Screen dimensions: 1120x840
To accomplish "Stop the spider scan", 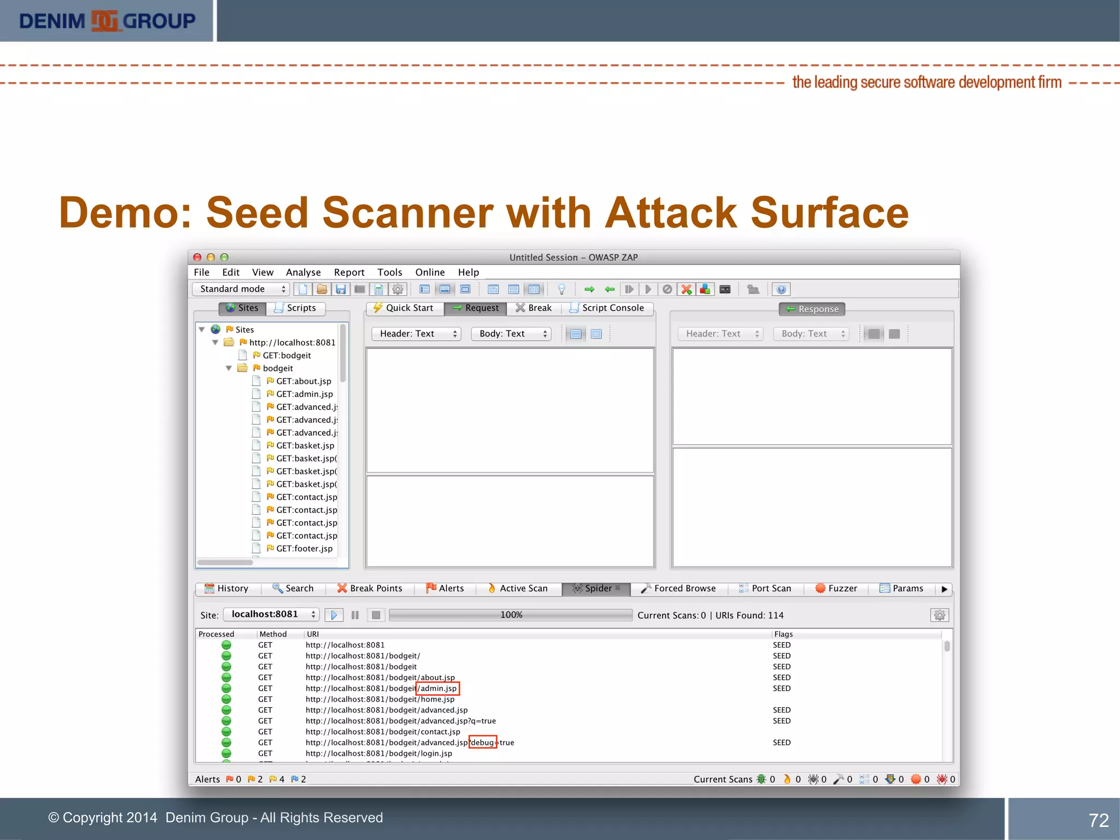I will point(376,615).
